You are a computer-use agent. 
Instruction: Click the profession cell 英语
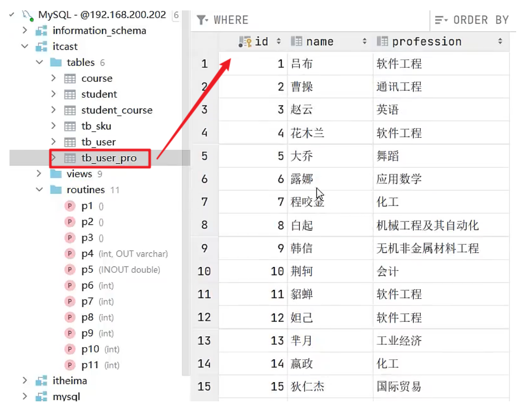[441, 109]
